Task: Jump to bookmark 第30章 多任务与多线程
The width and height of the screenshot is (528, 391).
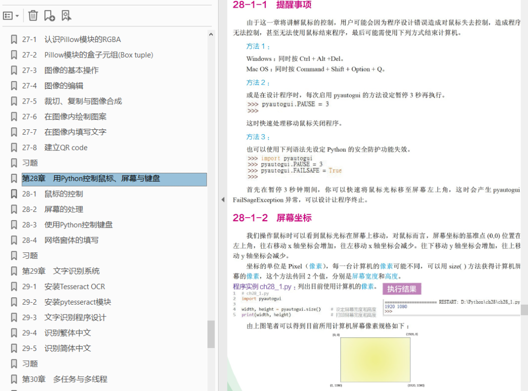Action: coord(65,380)
